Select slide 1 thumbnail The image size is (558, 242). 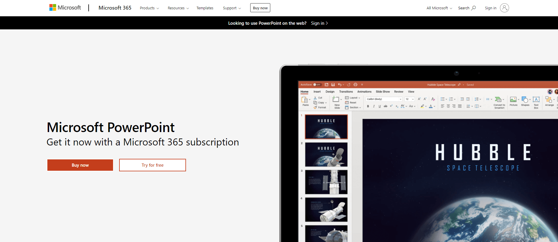click(x=326, y=127)
